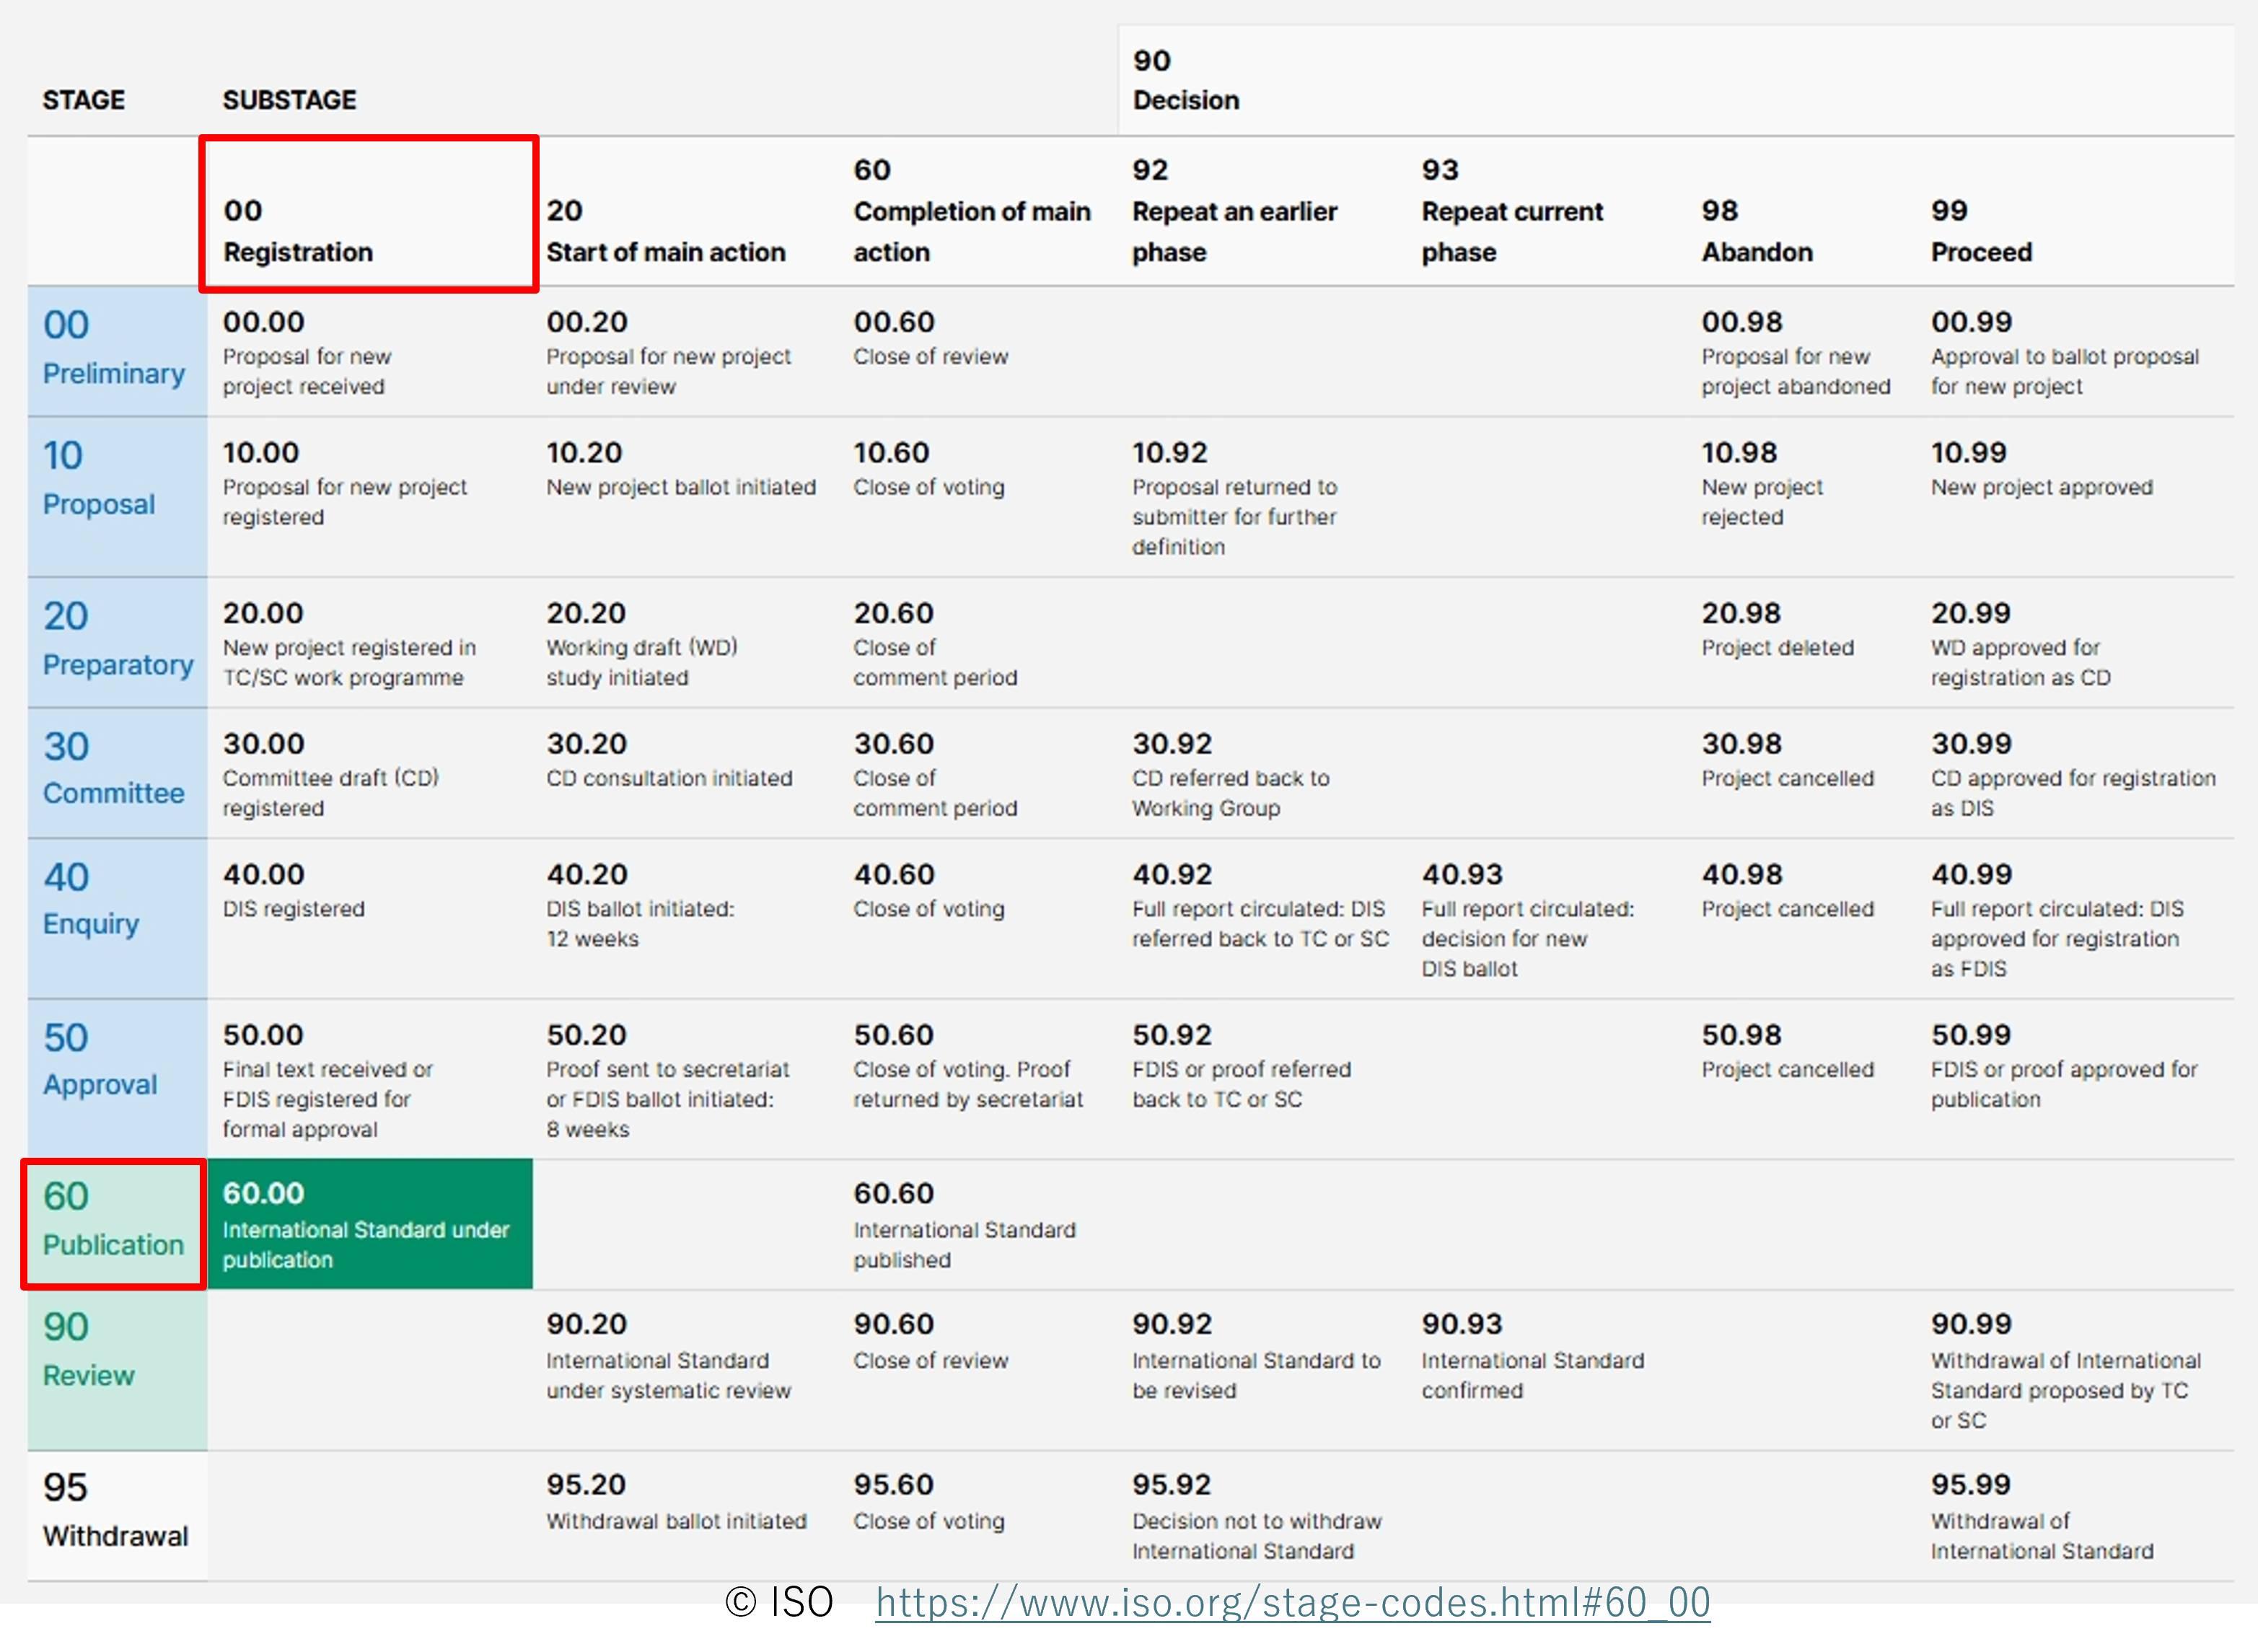
Task: Open the 00 Preliminary stage link
Action: 113,349
